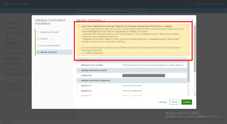The width and height of the screenshot is (227, 124).
Task: Click the VMware CEIP icon
Action: coord(7,89)
